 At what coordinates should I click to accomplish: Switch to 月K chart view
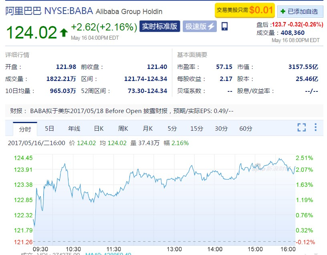pyautogui.click(x=147, y=129)
